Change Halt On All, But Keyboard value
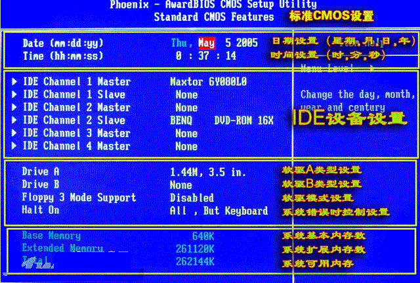The height and width of the screenshot is (283, 420). coord(219,211)
